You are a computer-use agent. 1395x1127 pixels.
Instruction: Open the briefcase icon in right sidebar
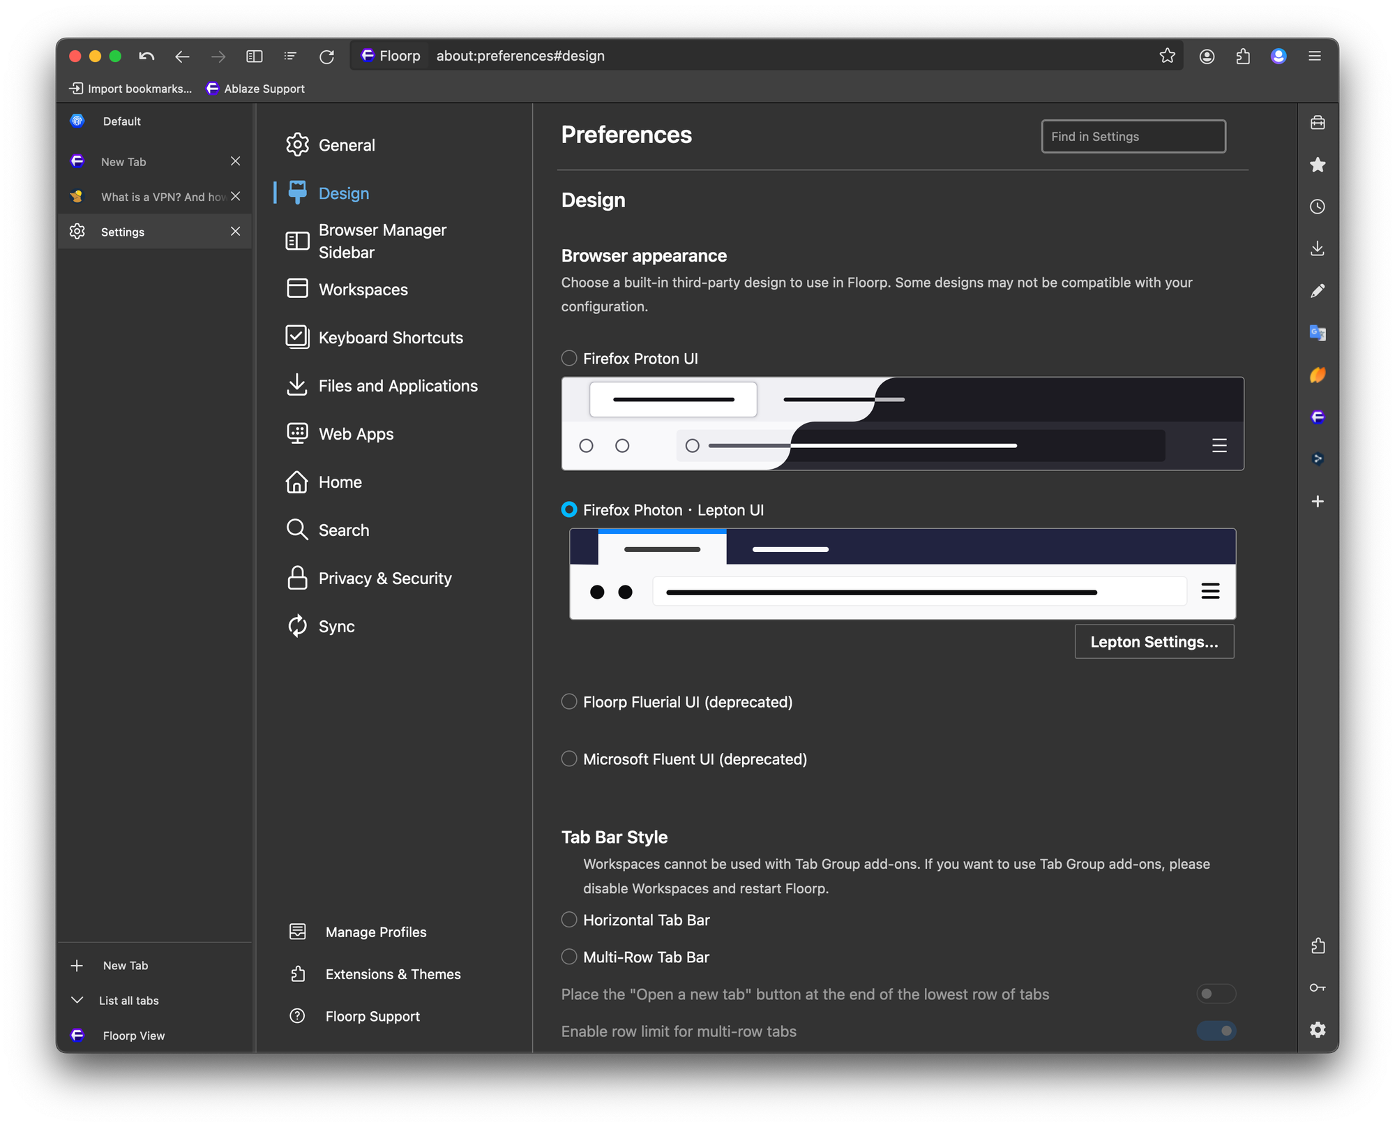[x=1318, y=123]
